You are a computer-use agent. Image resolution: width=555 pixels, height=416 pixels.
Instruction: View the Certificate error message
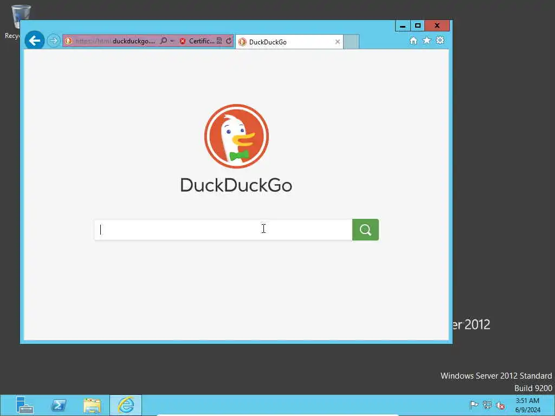(x=202, y=41)
